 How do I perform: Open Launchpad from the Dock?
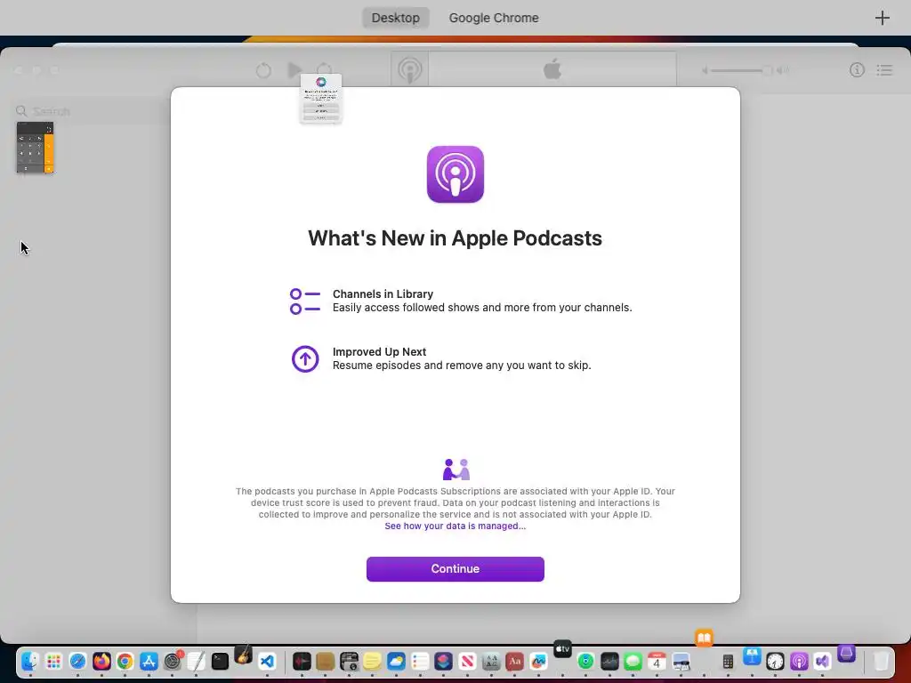tap(53, 662)
